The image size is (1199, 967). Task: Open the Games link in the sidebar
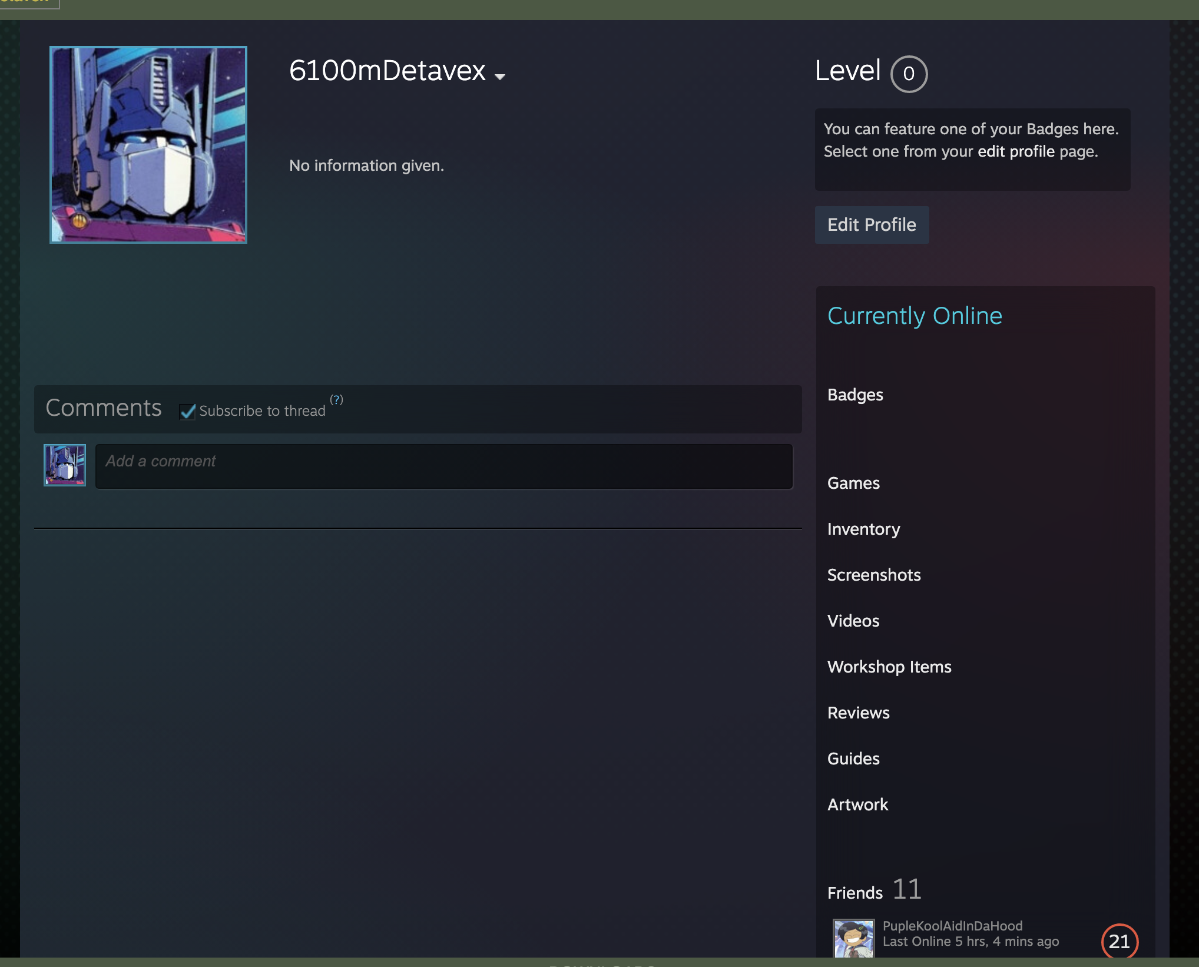[x=853, y=483]
